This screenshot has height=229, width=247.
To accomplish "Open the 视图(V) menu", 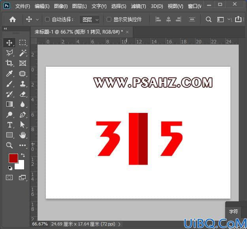I will pos(175,6).
